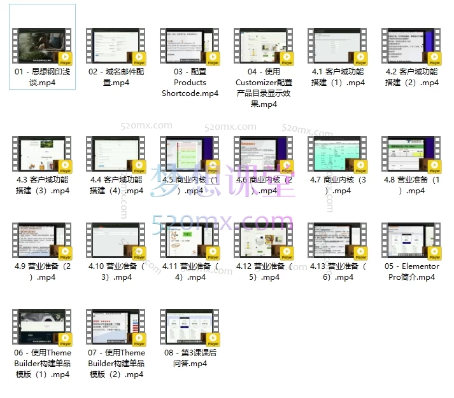Click the 4.6 商业内核（2）video thumbnail
Image resolution: width=454 pixels, height=398 pixels.
pos(264,154)
